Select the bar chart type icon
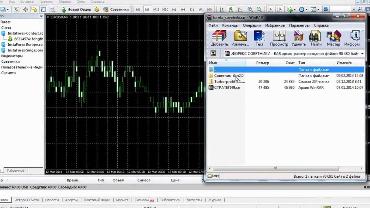Image resolution: width=370 pixels, height=208 pixels. click(222, 10)
